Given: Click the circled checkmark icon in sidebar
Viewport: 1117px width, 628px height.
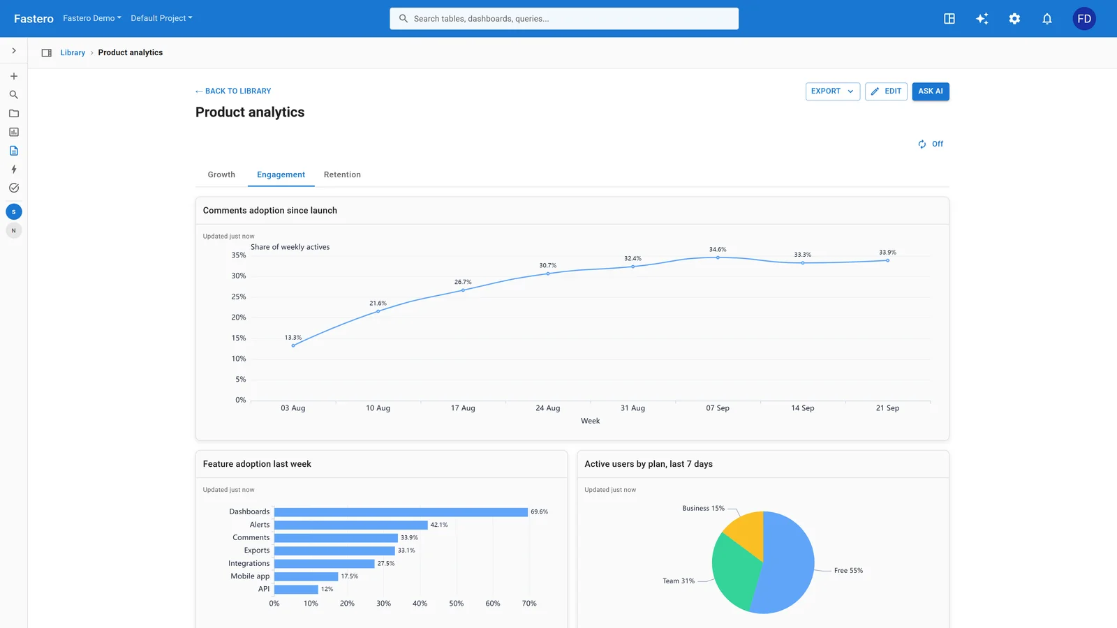Looking at the screenshot, I should click(x=13, y=188).
